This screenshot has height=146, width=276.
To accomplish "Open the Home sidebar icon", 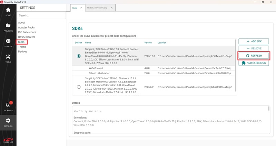I will tap(8, 12).
